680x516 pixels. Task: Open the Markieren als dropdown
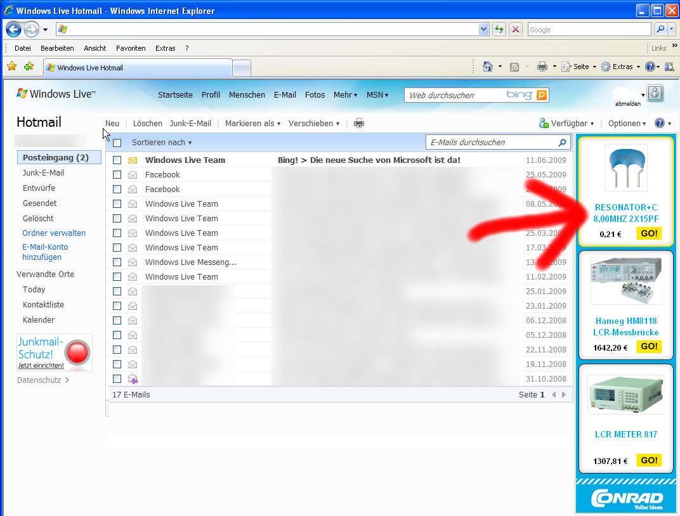pyautogui.click(x=253, y=124)
